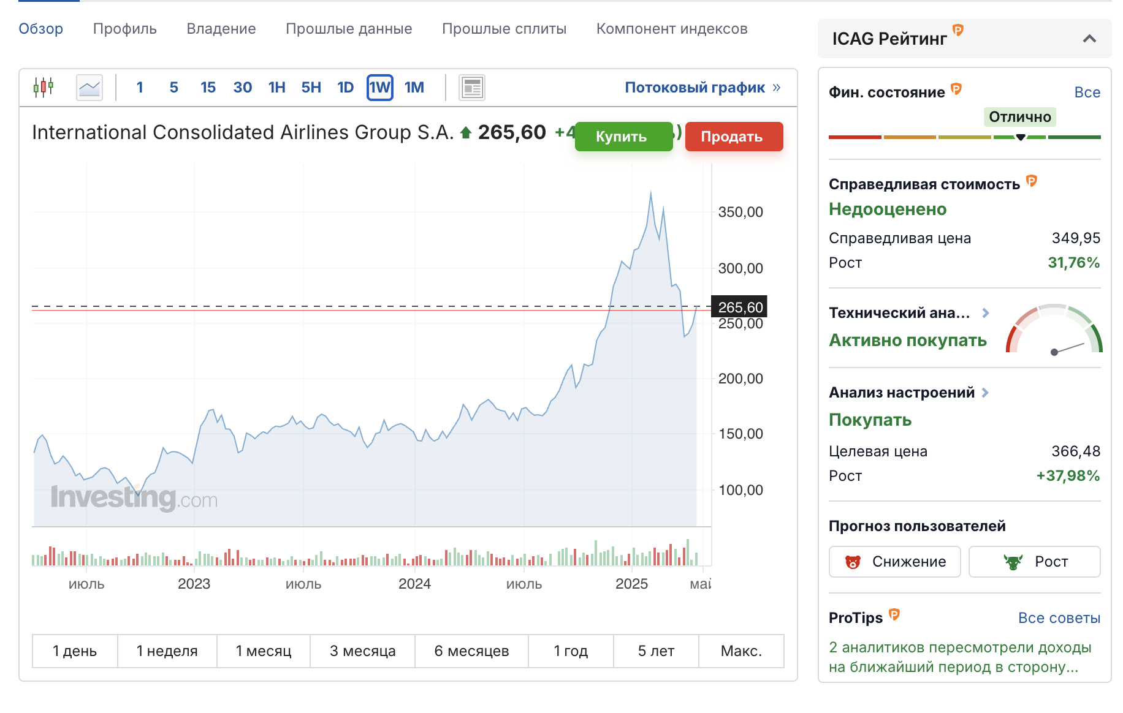The height and width of the screenshot is (713, 1123).
Task: Click the Покупать sentiment result
Action: (870, 420)
